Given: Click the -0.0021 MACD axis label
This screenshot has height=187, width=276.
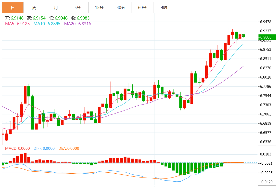Looking at the screenshot, I should click(x=266, y=163).
